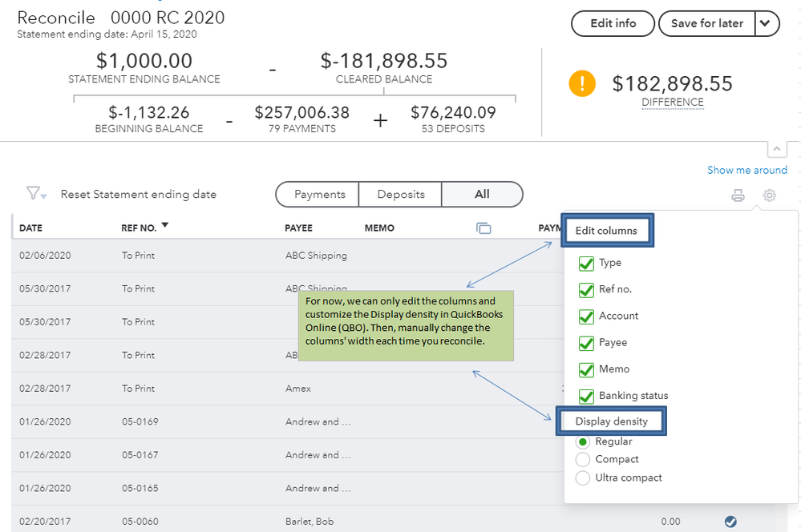Uncheck the Type column checkbox
Screen dimensions: 801x532
586,263
